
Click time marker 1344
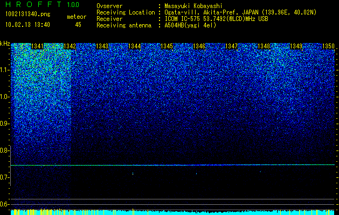click(x=135, y=46)
